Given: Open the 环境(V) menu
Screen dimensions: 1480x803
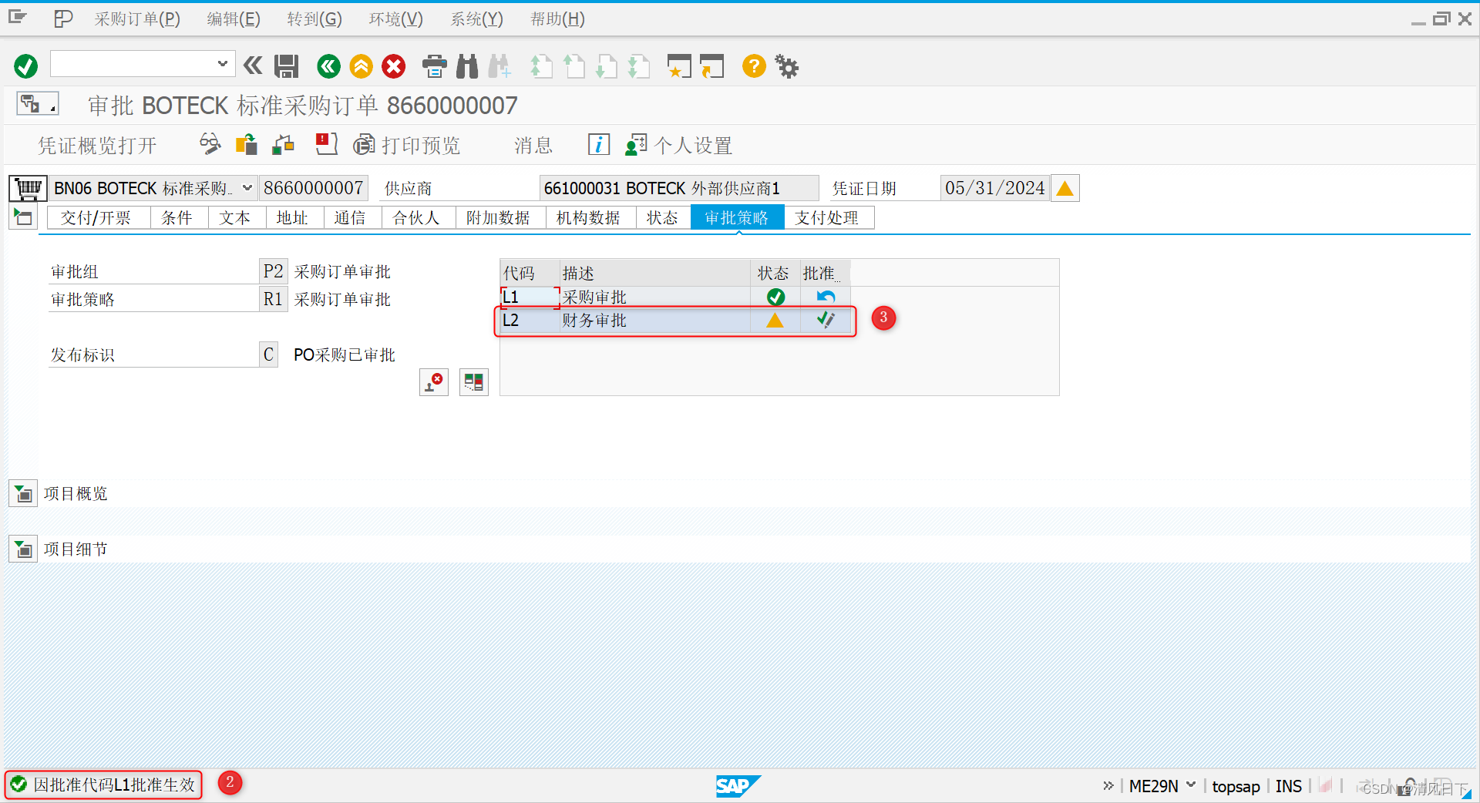Looking at the screenshot, I should pyautogui.click(x=395, y=19).
